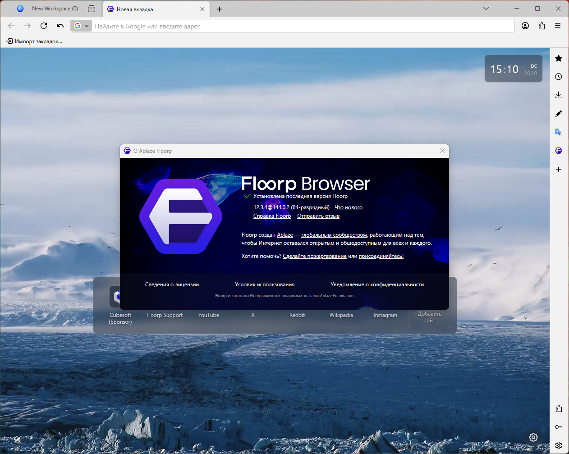Open the Google Translate panel in the sidebar
This screenshot has height=454, width=569.
click(x=559, y=132)
